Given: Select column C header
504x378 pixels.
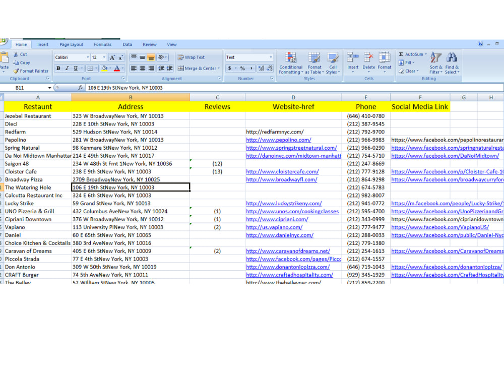Looking at the screenshot, I should [218, 97].
